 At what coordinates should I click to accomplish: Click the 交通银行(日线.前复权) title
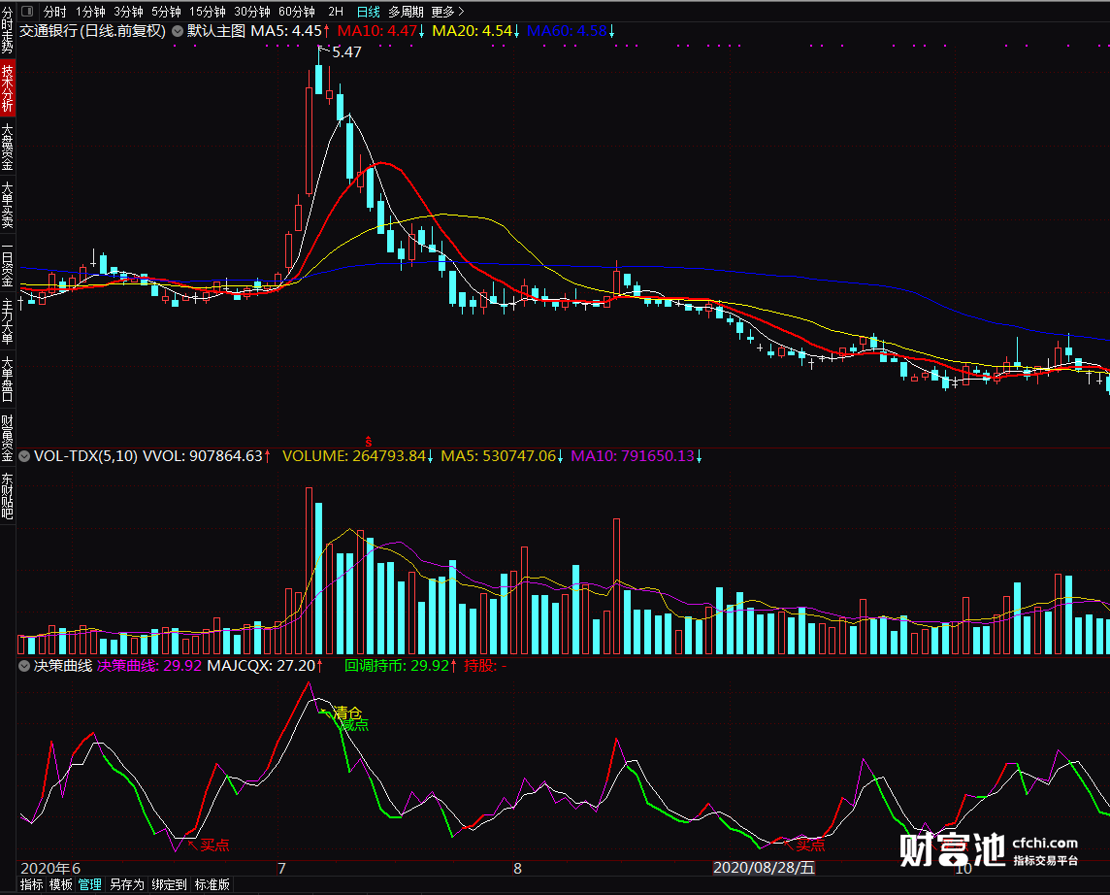(x=93, y=31)
